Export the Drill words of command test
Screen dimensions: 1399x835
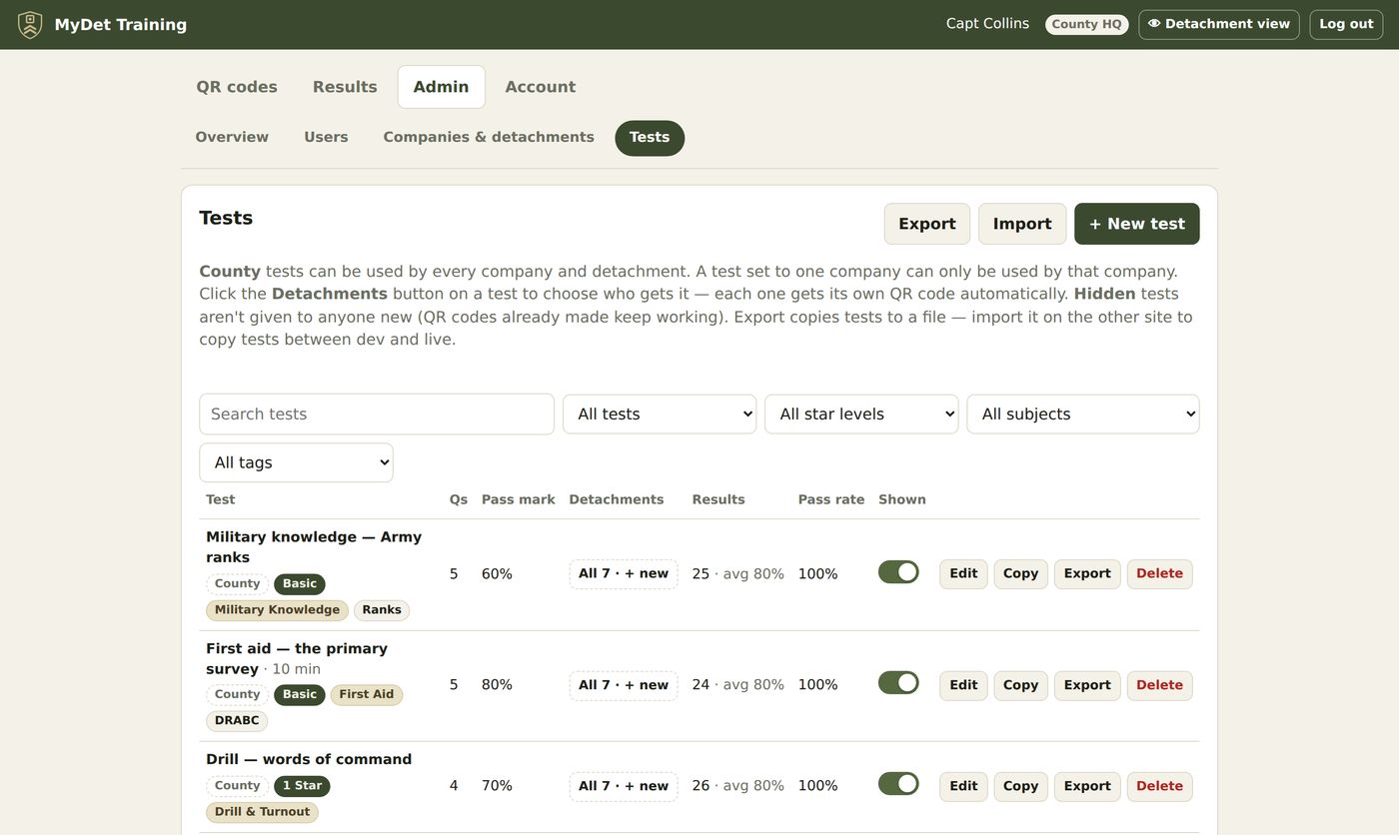(x=1087, y=786)
